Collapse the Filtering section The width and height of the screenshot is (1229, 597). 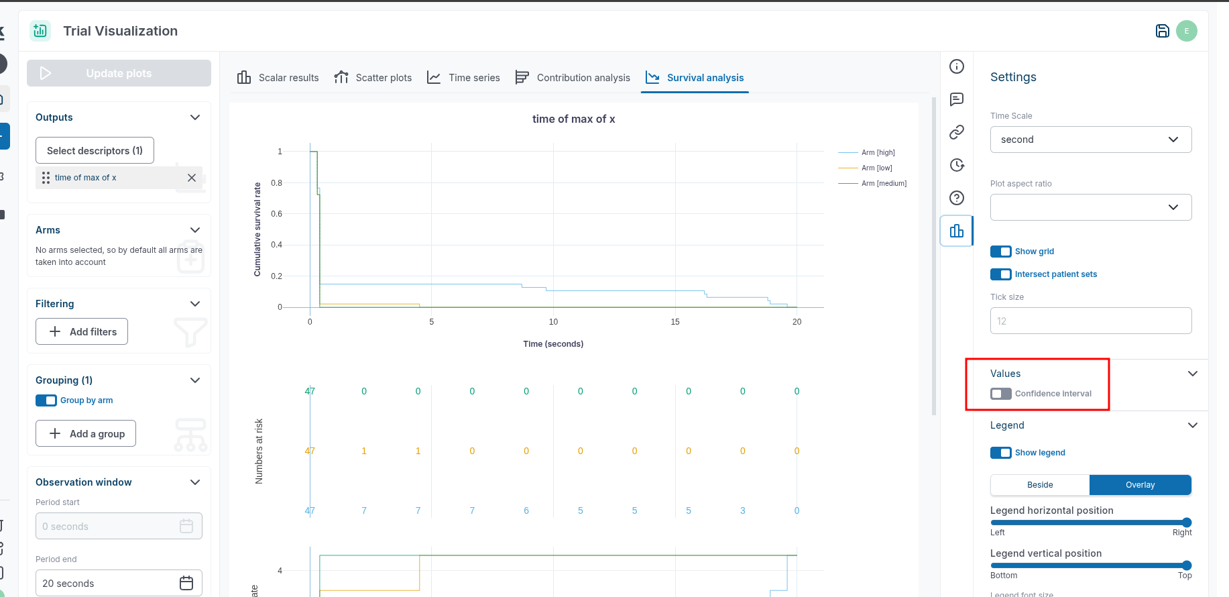click(195, 304)
